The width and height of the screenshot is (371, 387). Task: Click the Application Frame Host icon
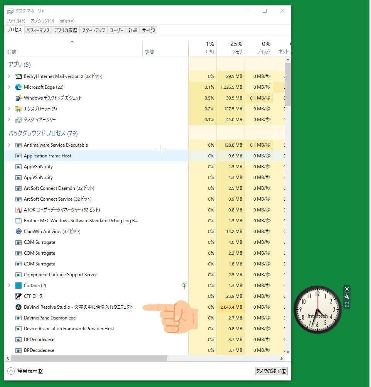18,156
